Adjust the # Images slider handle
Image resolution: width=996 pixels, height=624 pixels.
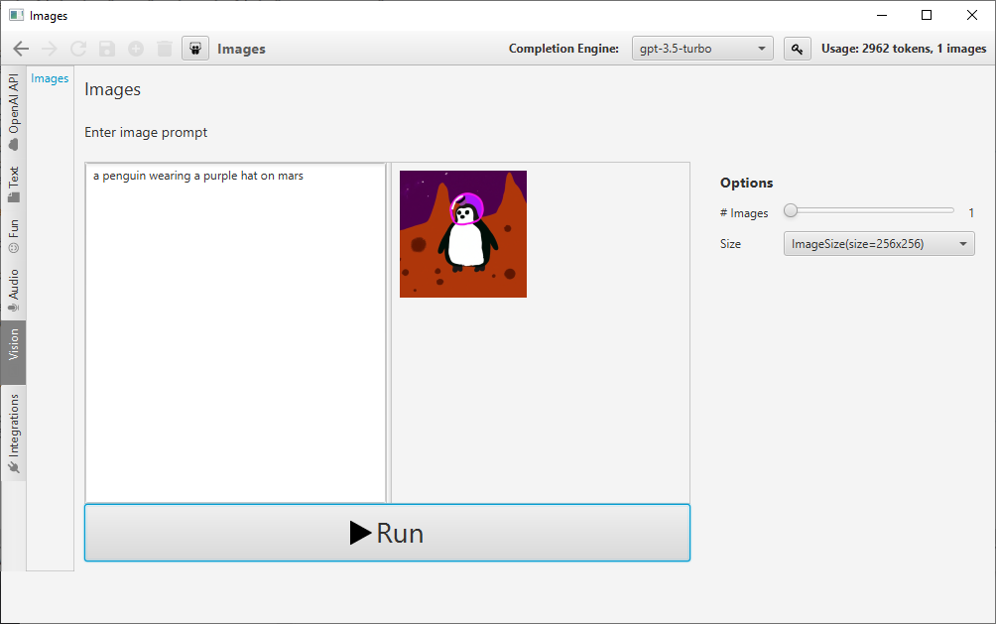pyautogui.click(x=791, y=210)
